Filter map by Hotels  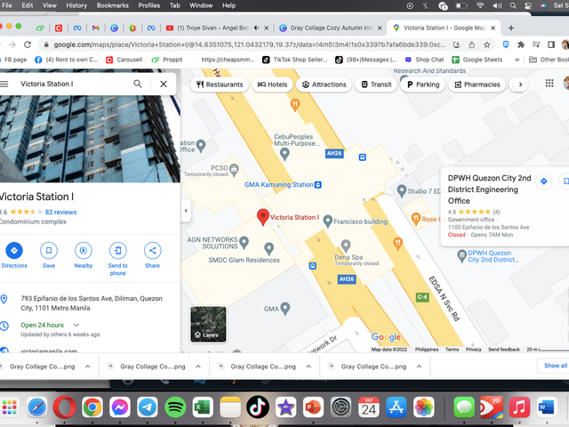[x=273, y=85]
